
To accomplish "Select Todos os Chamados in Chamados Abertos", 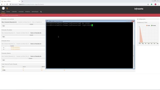I will pos(36,56).
